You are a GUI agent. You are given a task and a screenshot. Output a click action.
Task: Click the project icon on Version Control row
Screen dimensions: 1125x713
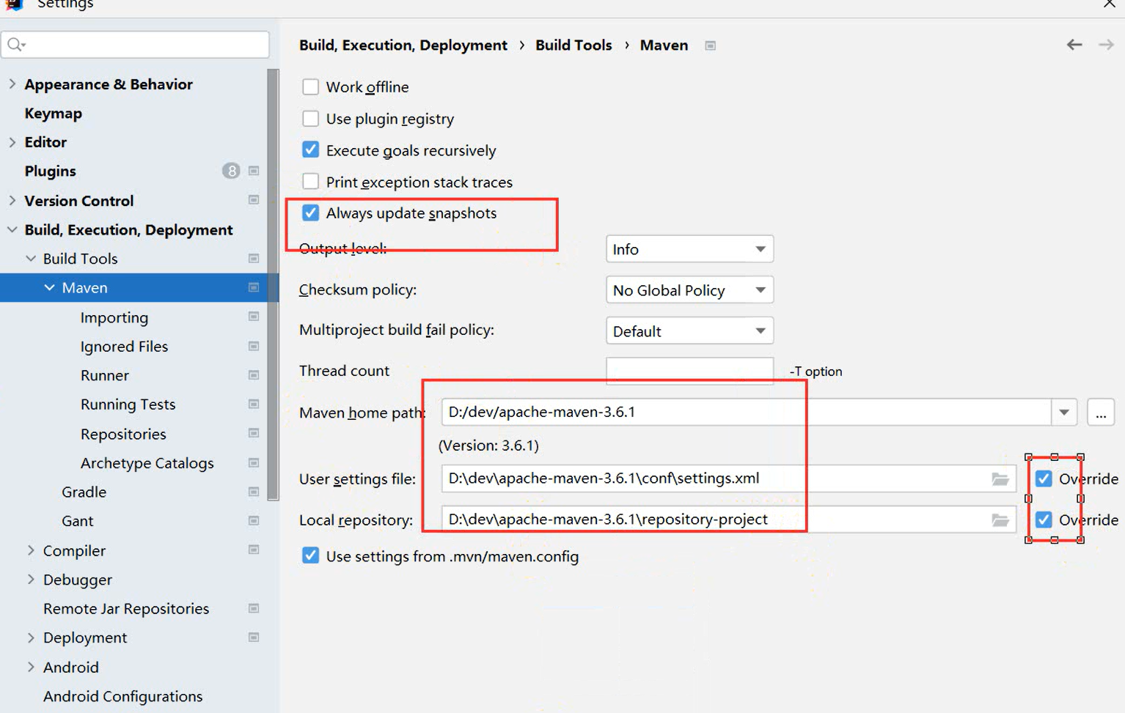(254, 200)
